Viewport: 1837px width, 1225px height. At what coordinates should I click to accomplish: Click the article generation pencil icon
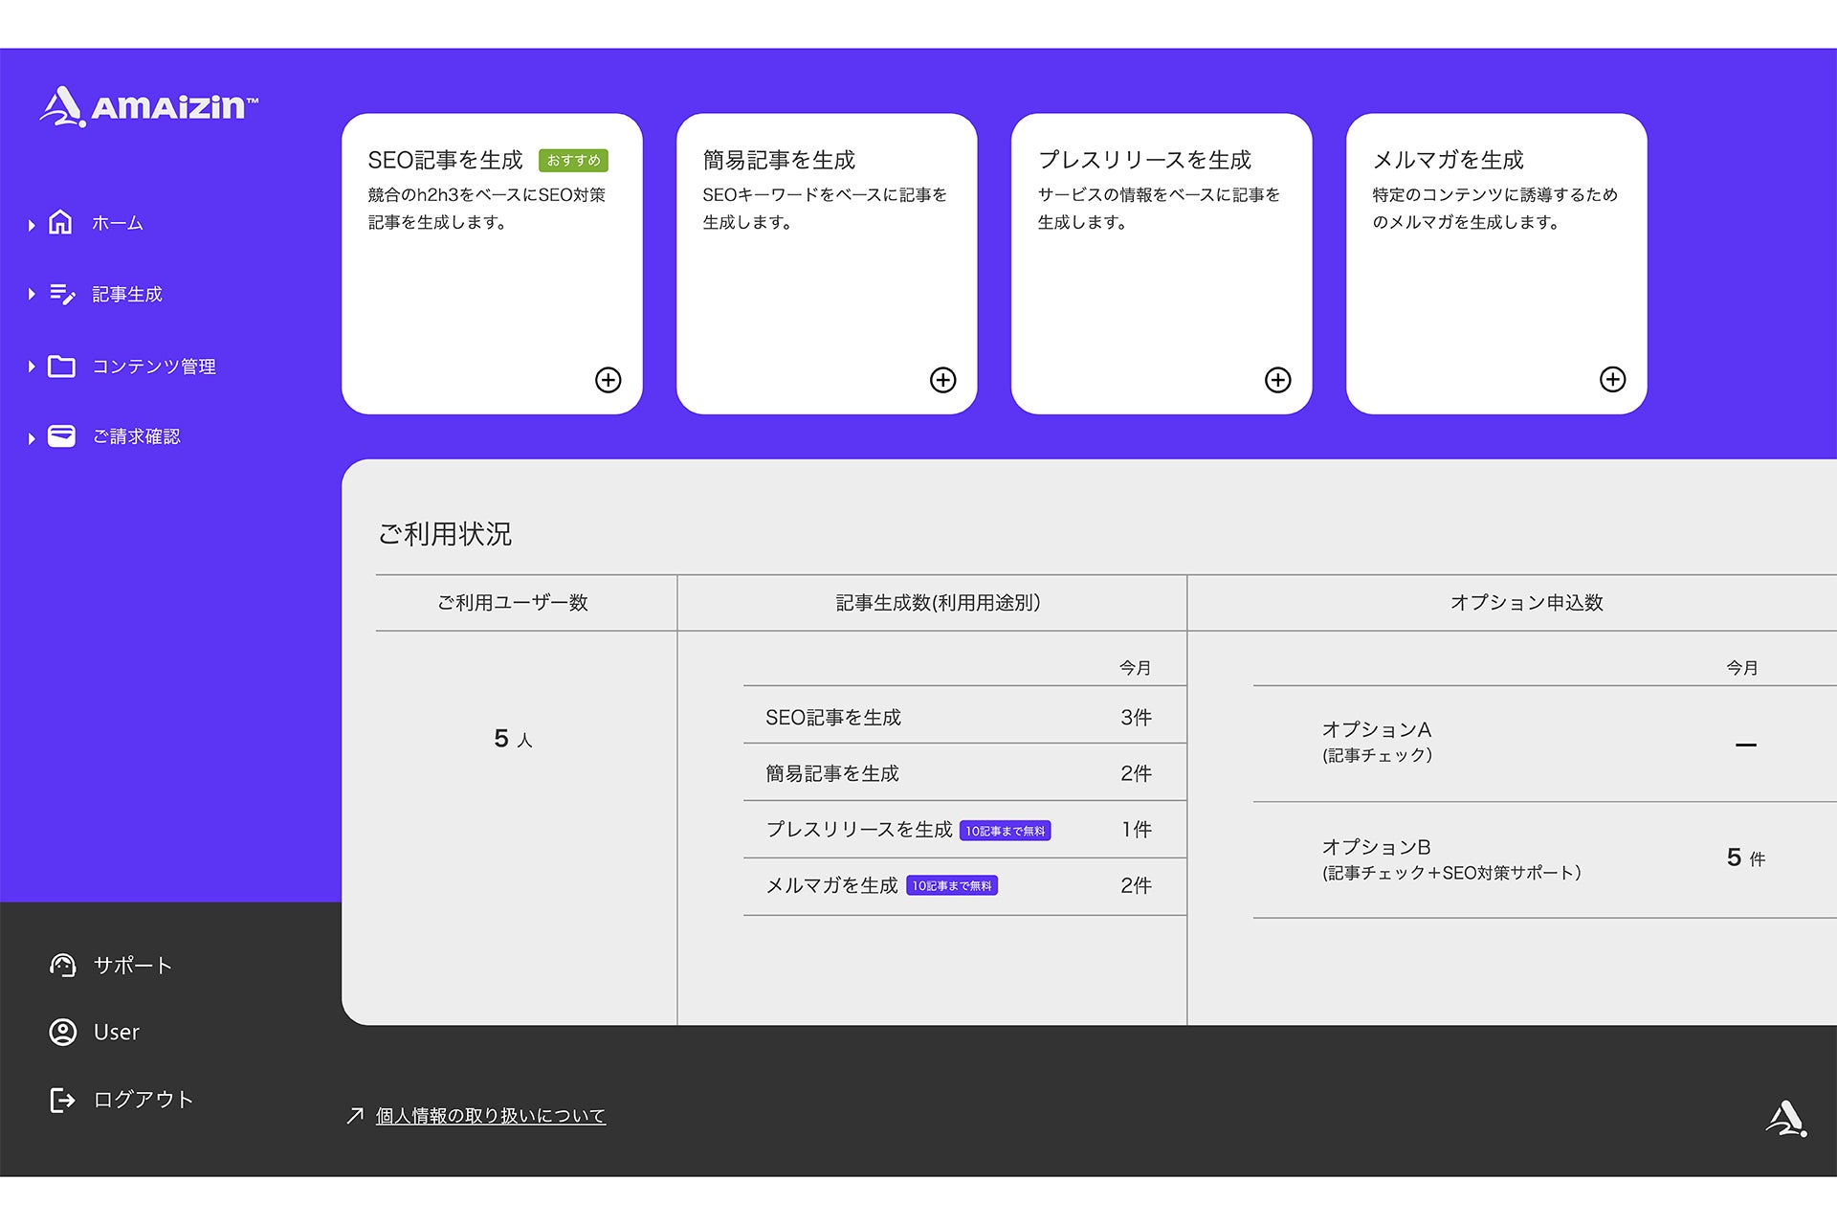[62, 294]
